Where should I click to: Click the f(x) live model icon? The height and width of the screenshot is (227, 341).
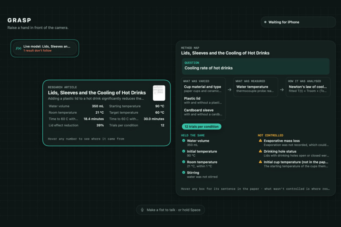pyautogui.click(x=19, y=49)
